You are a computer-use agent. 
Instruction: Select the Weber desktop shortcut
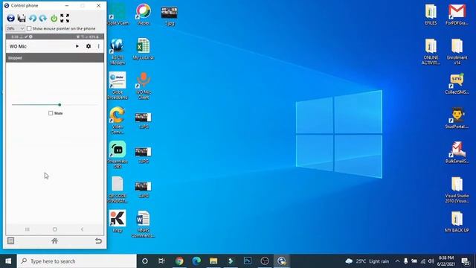[x=144, y=14]
